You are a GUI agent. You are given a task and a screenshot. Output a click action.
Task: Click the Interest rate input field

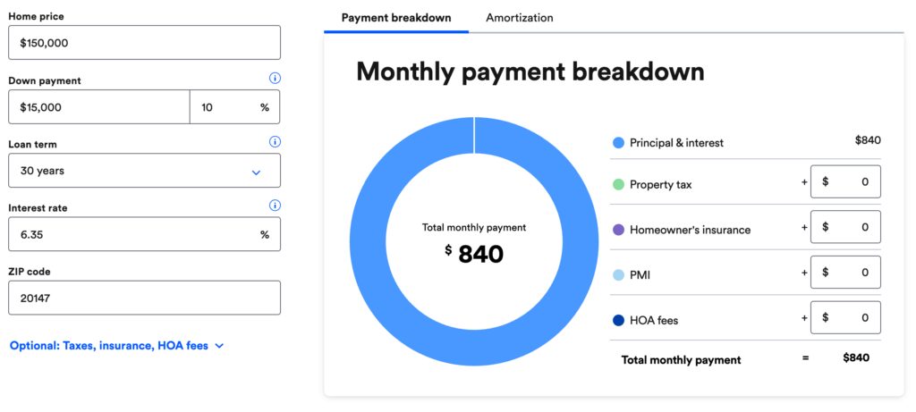tap(144, 234)
